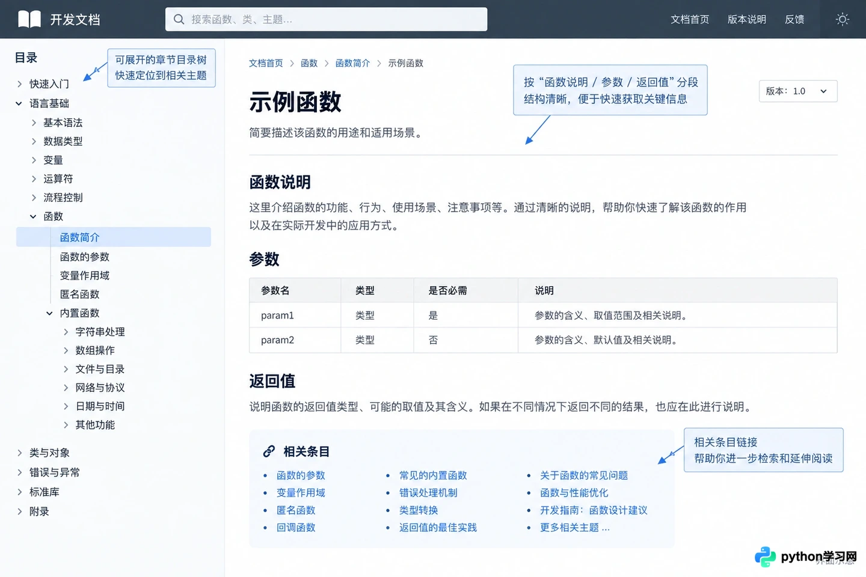The image size is (866, 577).
Task: Expand the 日期与时间 item
Action: pyautogui.click(x=66, y=406)
